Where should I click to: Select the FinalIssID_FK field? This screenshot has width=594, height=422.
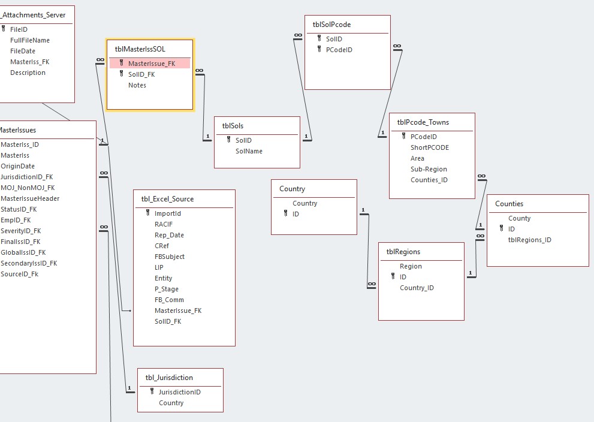[x=20, y=242]
